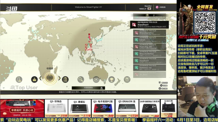Move menu selection with the right arrow
Image resolution: width=218 pixels, height=122 pixels.
60,78
